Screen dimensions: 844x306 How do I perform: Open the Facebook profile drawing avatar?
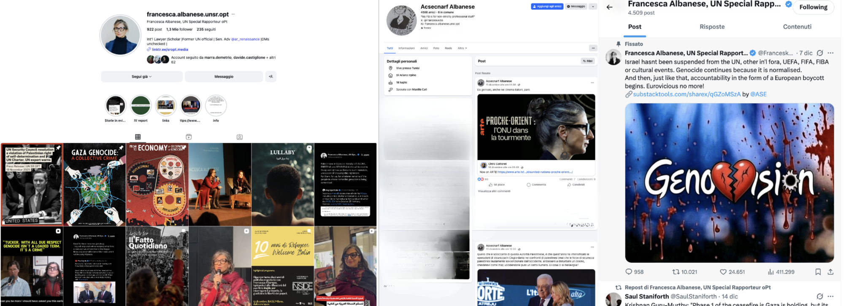[x=401, y=20]
